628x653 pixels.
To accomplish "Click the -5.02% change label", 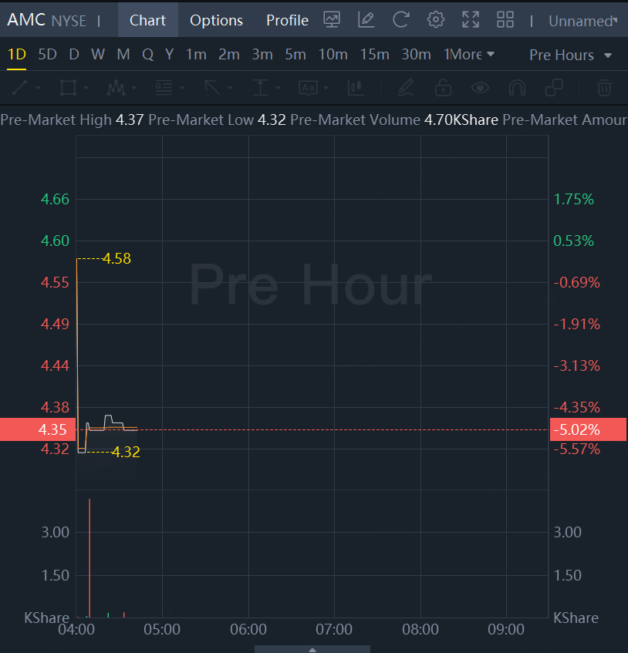I will (x=588, y=429).
